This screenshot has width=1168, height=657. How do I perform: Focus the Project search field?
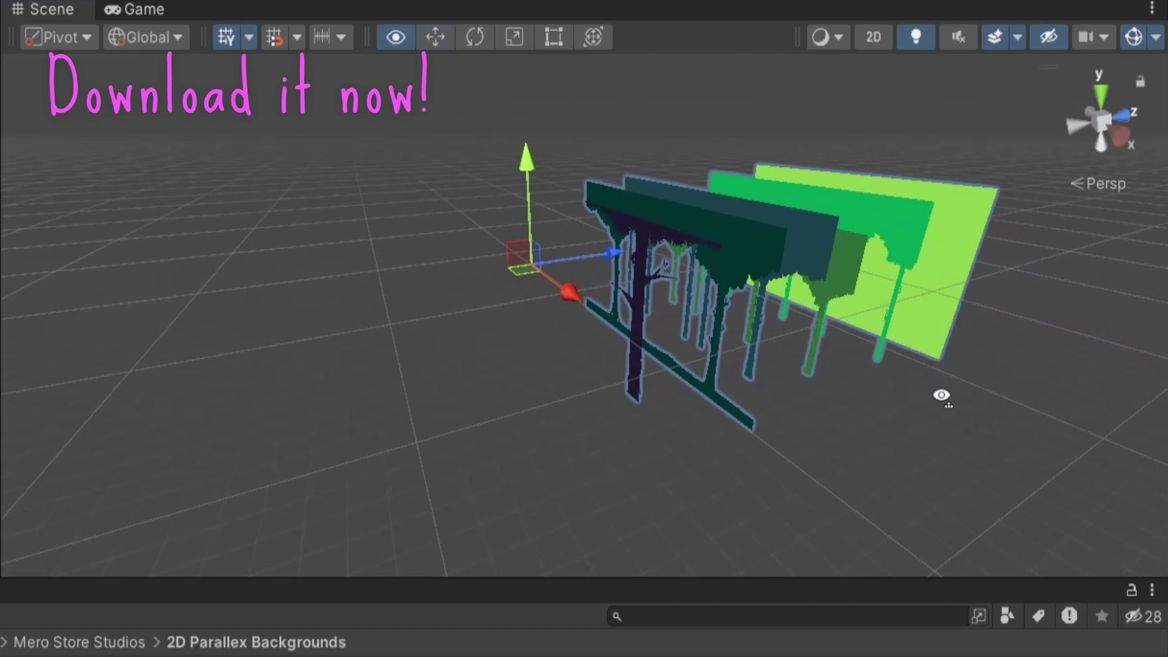pos(788,616)
